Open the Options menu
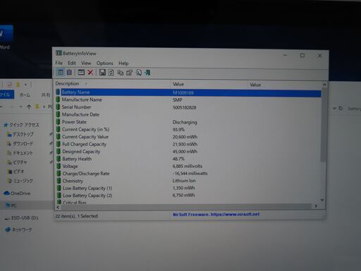 coord(104,64)
